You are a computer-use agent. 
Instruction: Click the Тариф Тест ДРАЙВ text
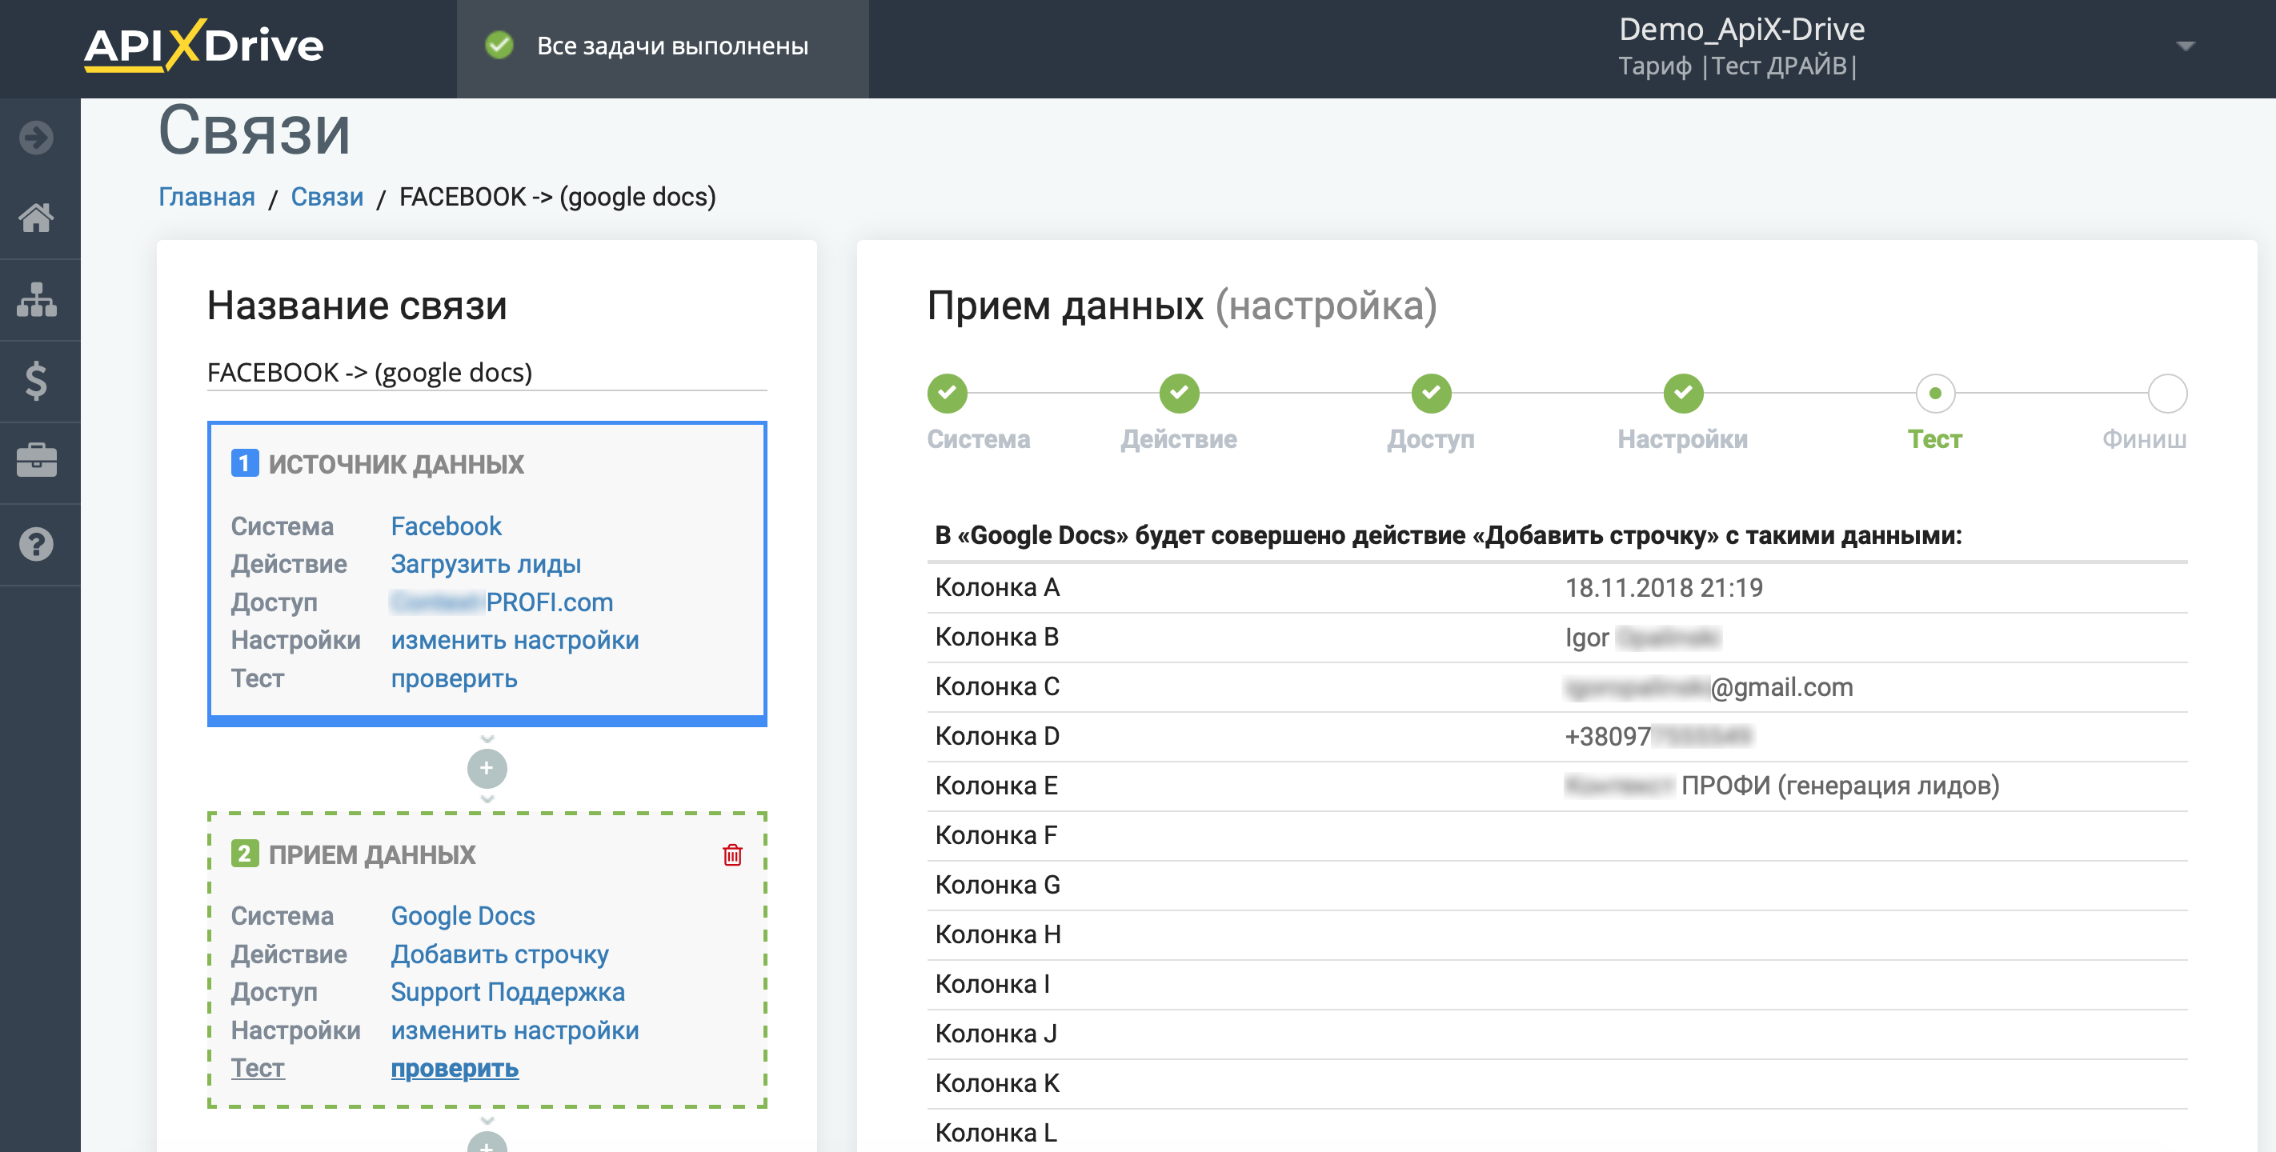1737,66
